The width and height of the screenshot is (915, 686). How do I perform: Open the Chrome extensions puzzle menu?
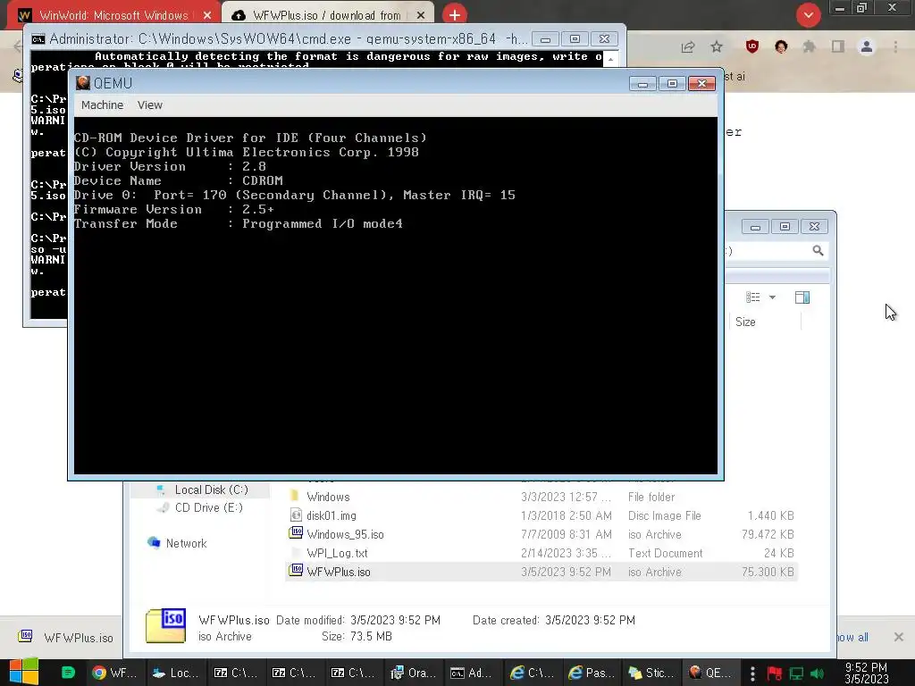click(810, 46)
